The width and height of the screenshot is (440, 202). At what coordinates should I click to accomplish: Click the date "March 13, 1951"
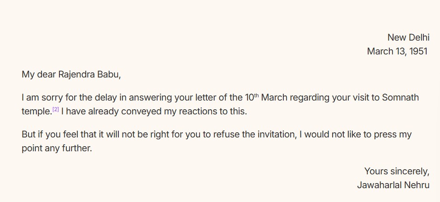pos(397,51)
